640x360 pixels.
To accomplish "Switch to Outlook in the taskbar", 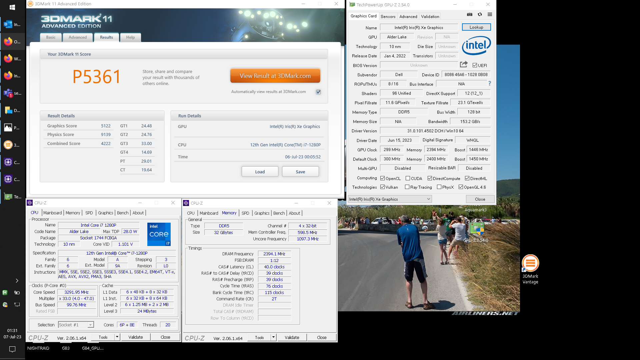I will (12, 24).
